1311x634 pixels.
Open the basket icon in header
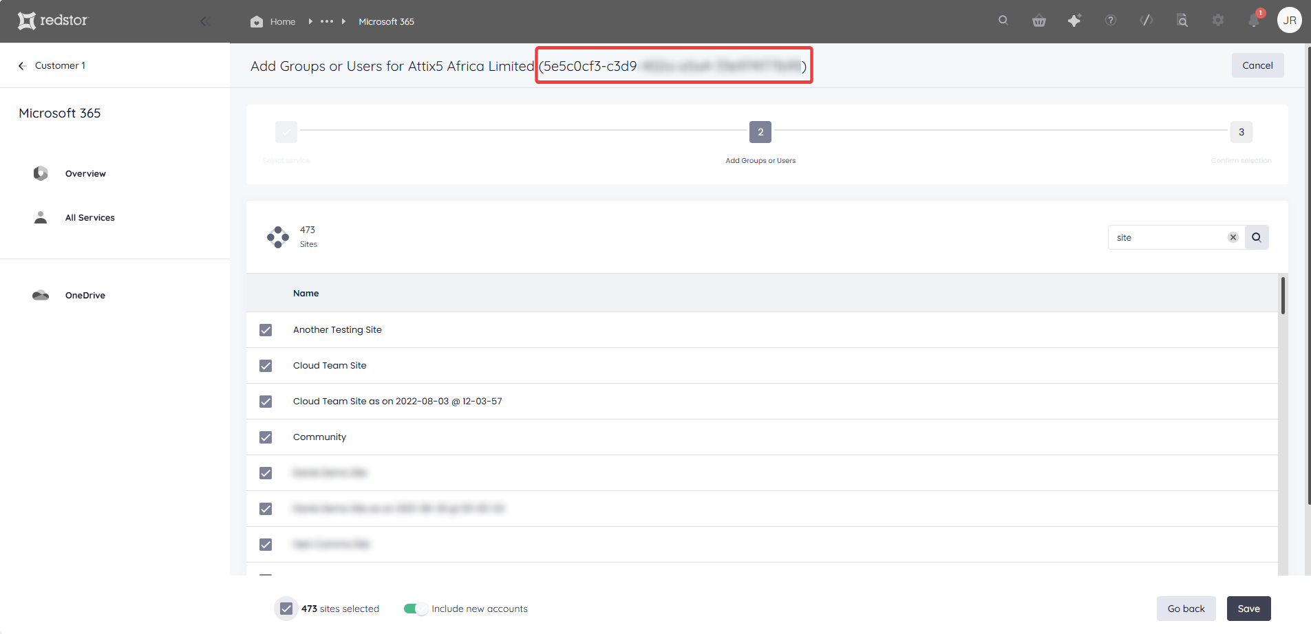[1039, 21]
